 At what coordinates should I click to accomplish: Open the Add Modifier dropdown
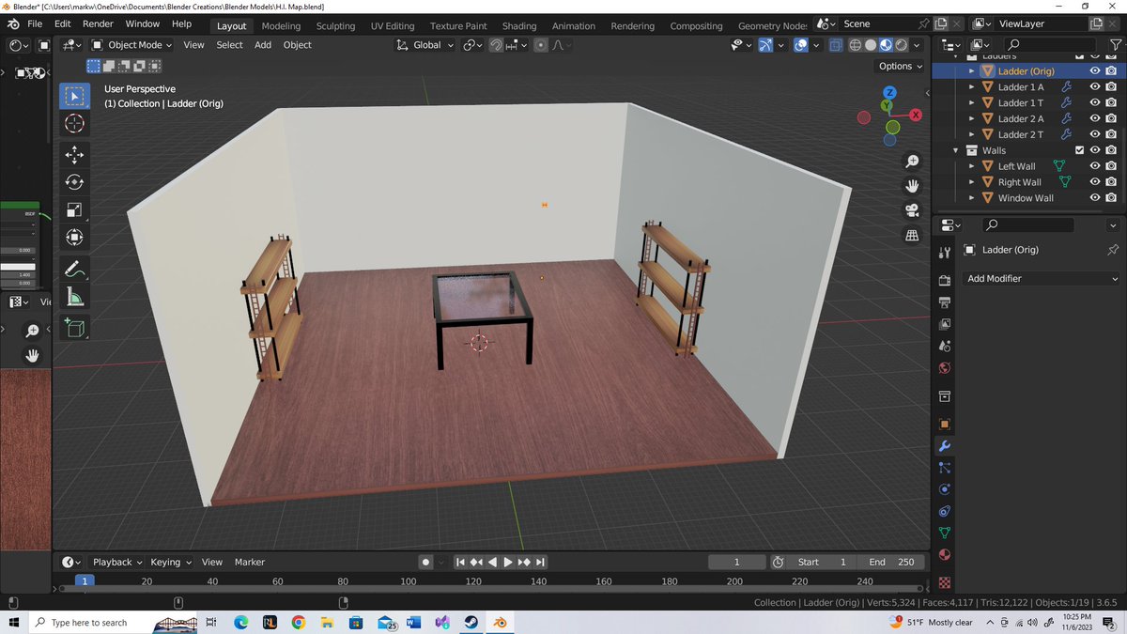[1042, 279]
